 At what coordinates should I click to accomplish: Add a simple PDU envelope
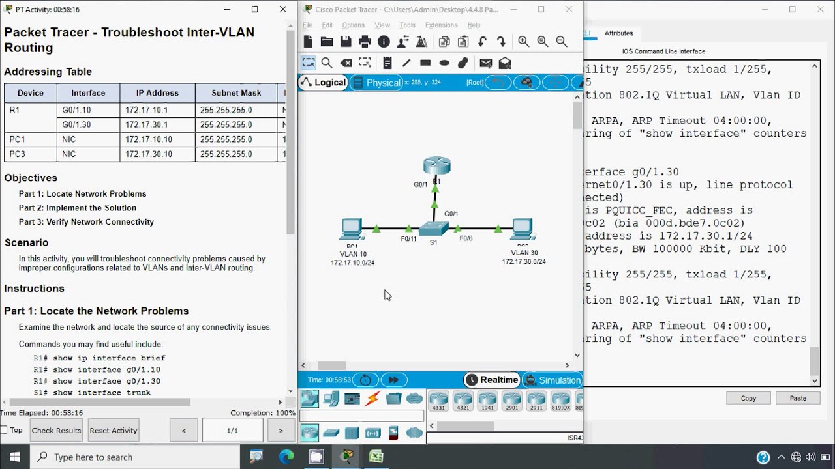tap(485, 63)
